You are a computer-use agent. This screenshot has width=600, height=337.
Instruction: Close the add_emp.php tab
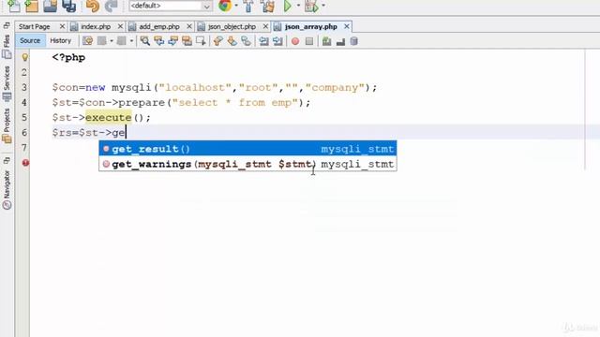click(x=189, y=26)
